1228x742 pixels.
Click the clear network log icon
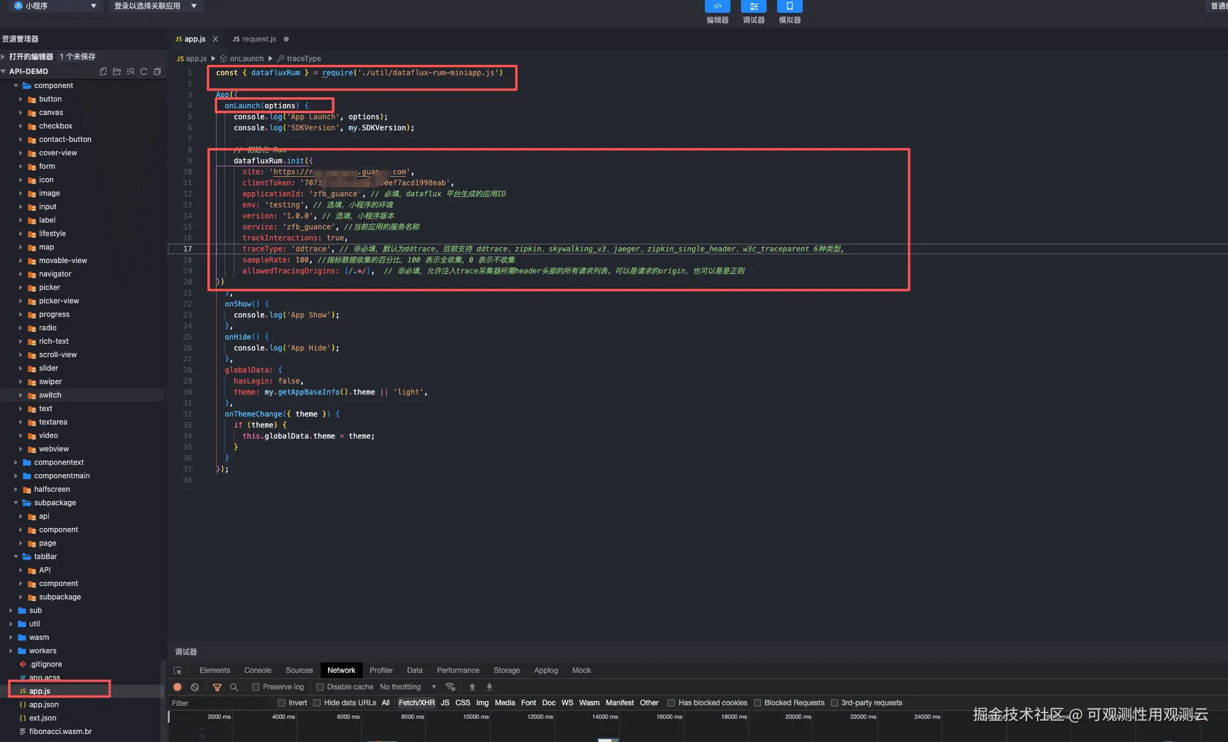(x=195, y=687)
